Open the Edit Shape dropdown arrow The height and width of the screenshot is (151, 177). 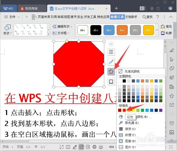[72, 27]
